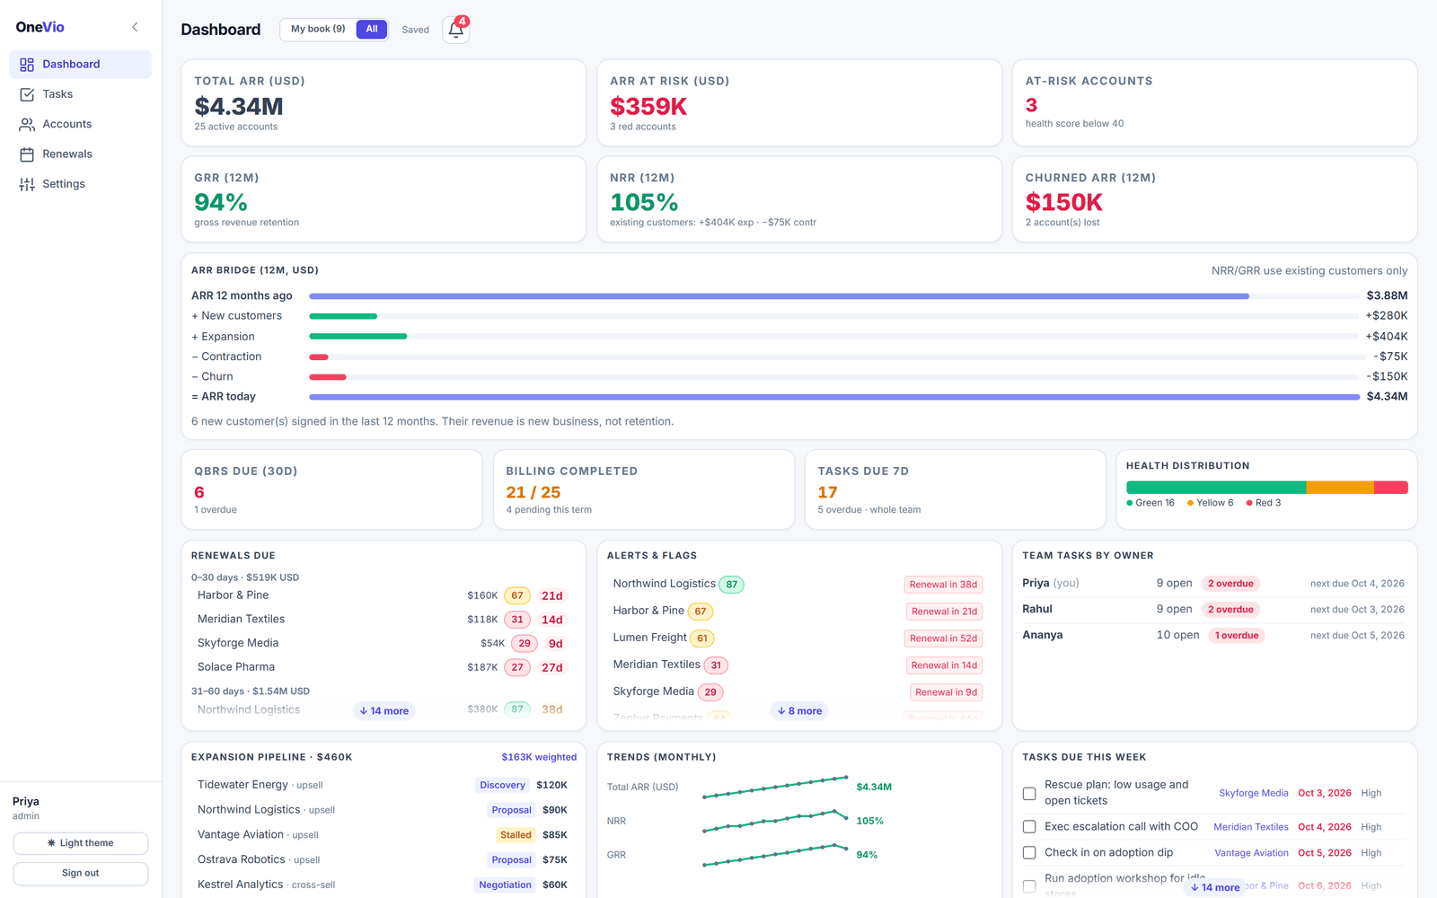Screen dimensions: 1437x898
Task: Switch to My book (9) filter
Action: 318,30
